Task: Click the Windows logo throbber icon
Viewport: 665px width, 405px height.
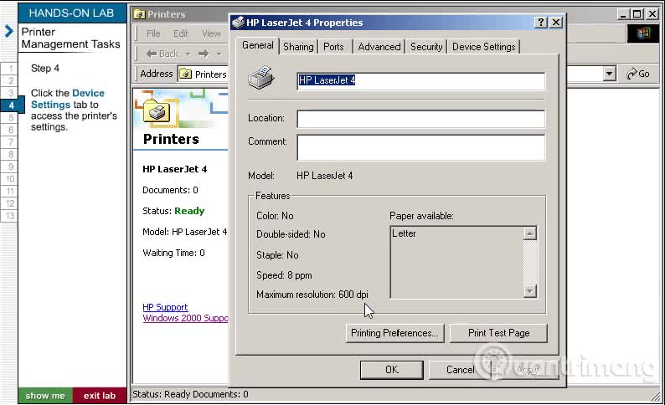Action: coord(643,33)
